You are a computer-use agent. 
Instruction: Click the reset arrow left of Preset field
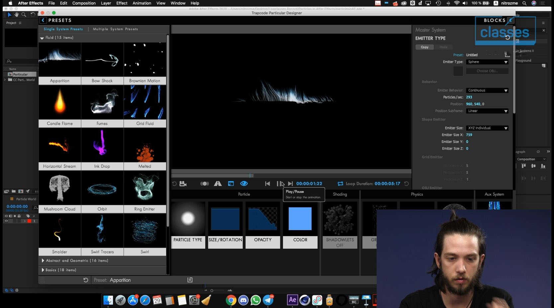pyautogui.click(x=86, y=280)
